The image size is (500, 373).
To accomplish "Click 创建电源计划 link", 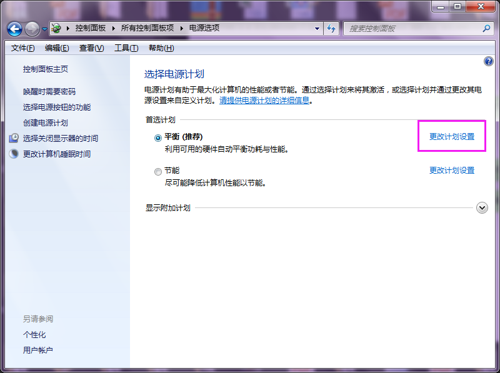I will click(x=45, y=123).
